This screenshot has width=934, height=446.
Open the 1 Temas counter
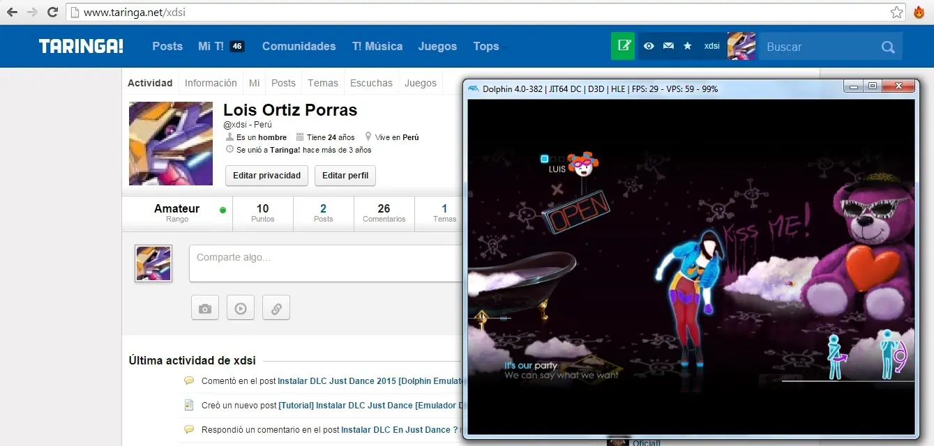coord(444,213)
